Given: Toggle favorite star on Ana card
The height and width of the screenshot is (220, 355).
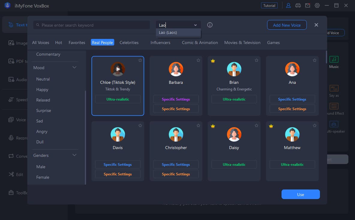Looking at the screenshot, I should coord(315,60).
